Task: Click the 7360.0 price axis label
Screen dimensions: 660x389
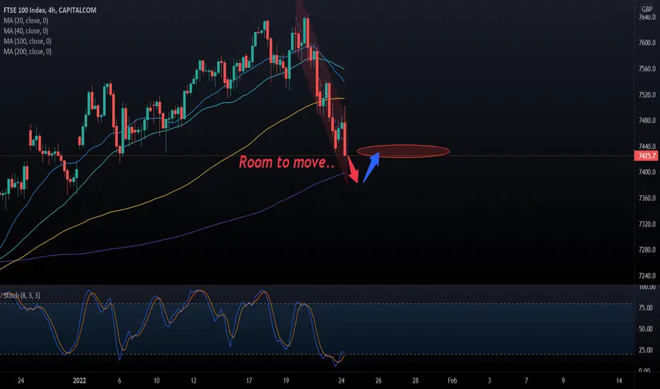Action: tap(647, 198)
